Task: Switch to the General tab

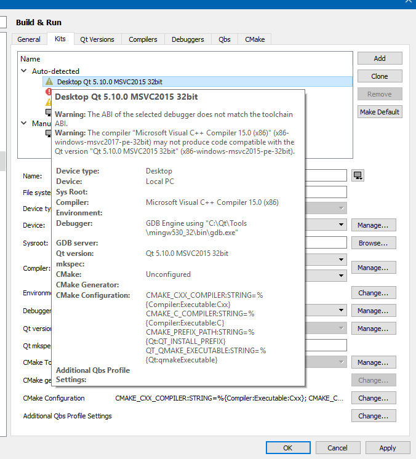Action: pyautogui.click(x=29, y=39)
